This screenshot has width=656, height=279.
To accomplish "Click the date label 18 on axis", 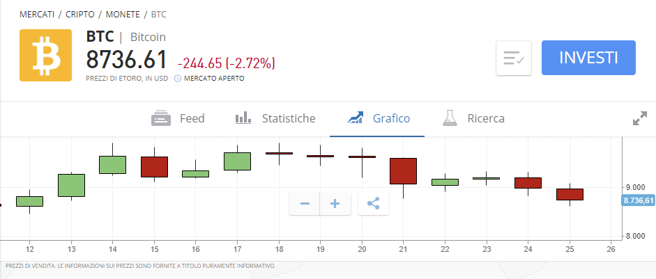I will (x=279, y=249).
